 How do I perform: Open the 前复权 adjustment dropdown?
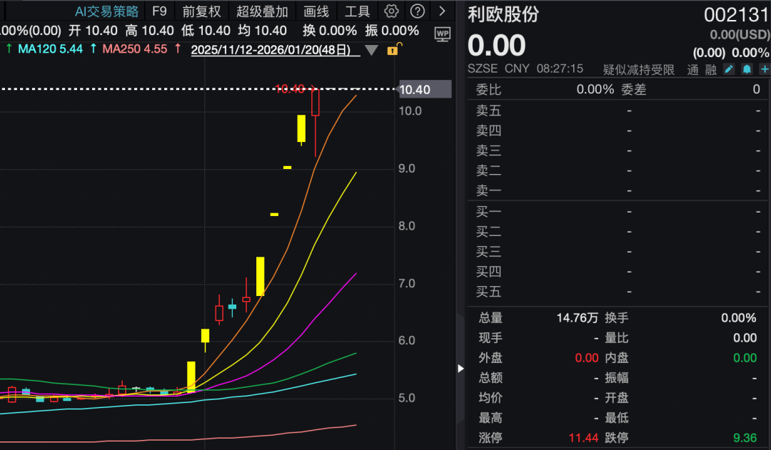(x=201, y=11)
